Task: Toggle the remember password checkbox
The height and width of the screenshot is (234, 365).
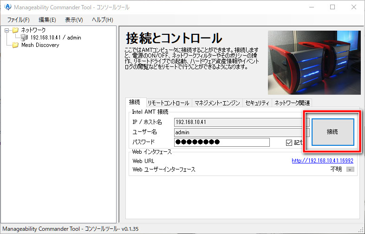Action: coord(289,143)
